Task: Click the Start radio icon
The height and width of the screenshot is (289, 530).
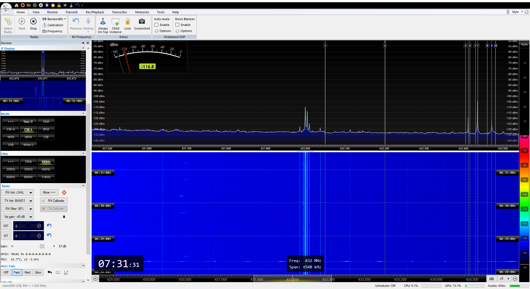Action: [x=22, y=22]
